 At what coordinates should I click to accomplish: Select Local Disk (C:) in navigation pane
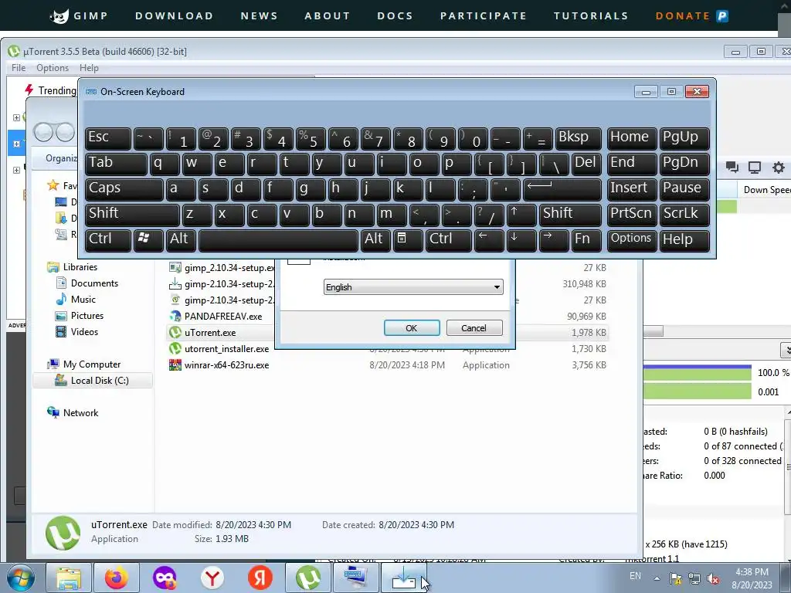93,380
